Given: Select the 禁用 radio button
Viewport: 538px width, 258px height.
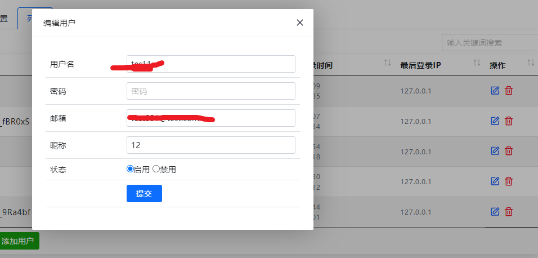Looking at the screenshot, I should pyautogui.click(x=156, y=168).
